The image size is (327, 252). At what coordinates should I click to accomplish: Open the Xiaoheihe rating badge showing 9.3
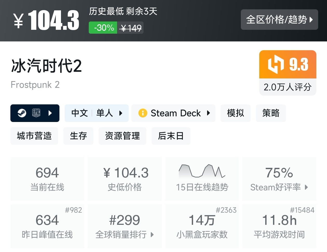[x=288, y=64]
